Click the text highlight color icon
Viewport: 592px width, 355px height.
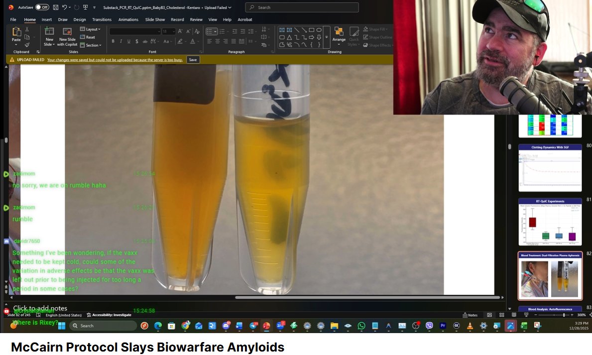click(180, 41)
